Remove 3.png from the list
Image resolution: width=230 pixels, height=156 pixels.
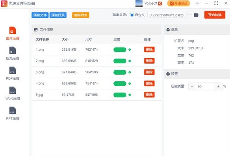tap(149, 72)
